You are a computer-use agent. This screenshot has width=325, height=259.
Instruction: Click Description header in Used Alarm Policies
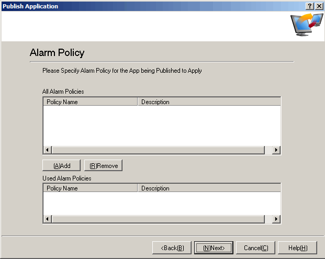(208, 188)
